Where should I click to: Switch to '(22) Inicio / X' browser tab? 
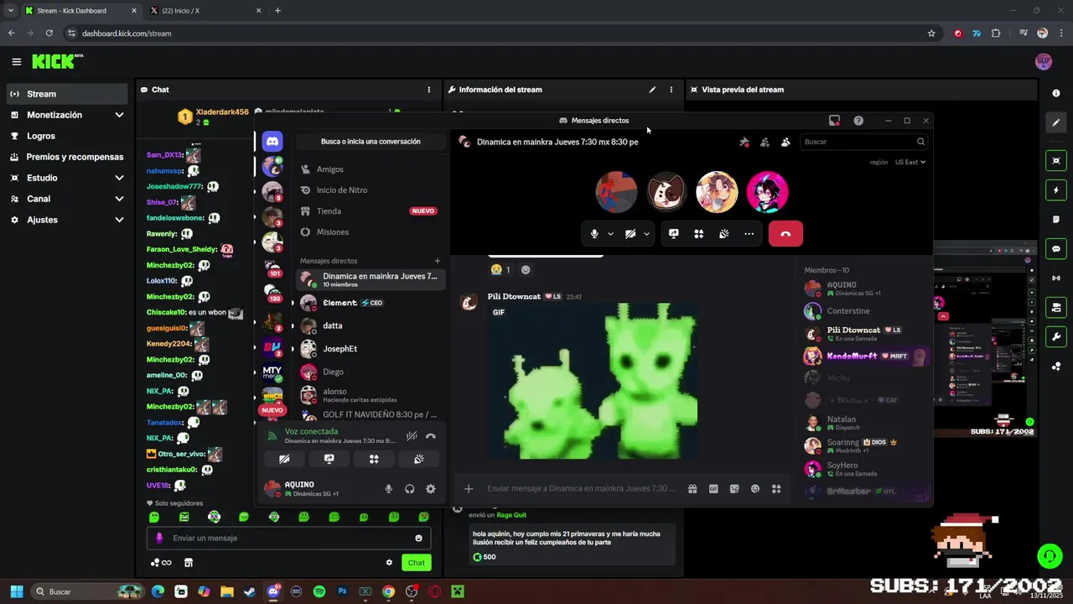tap(204, 11)
